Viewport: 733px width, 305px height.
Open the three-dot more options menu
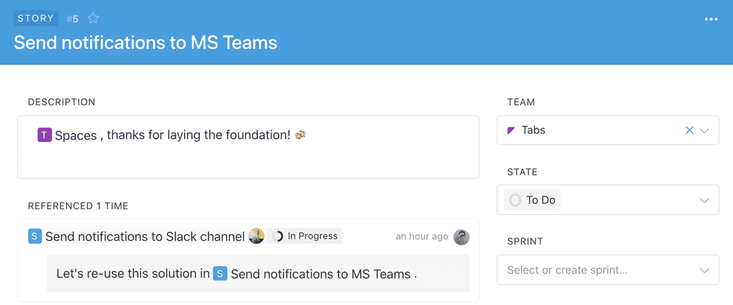711,19
